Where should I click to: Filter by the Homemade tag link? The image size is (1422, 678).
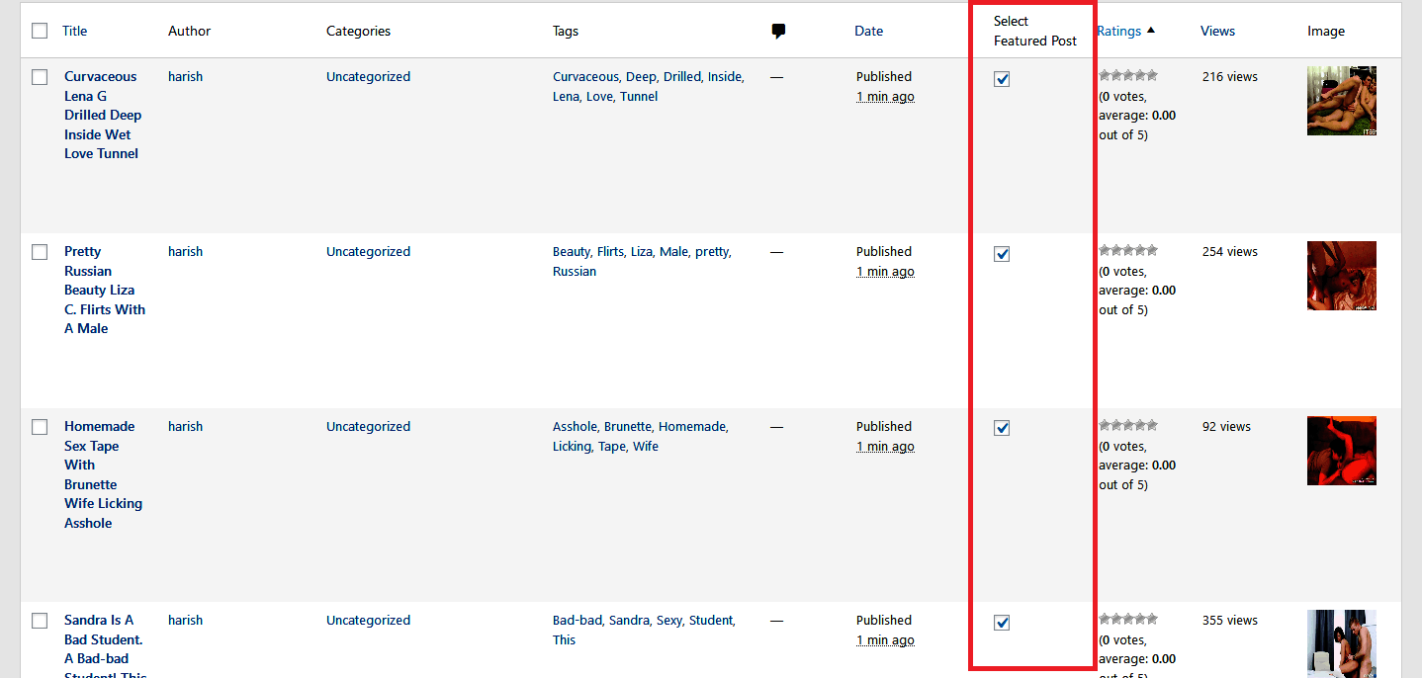[x=692, y=426]
